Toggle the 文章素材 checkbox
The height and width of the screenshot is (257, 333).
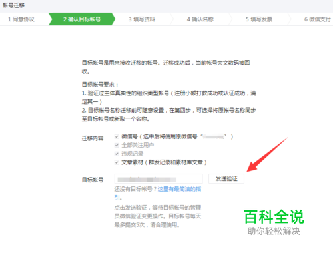(x=117, y=162)
